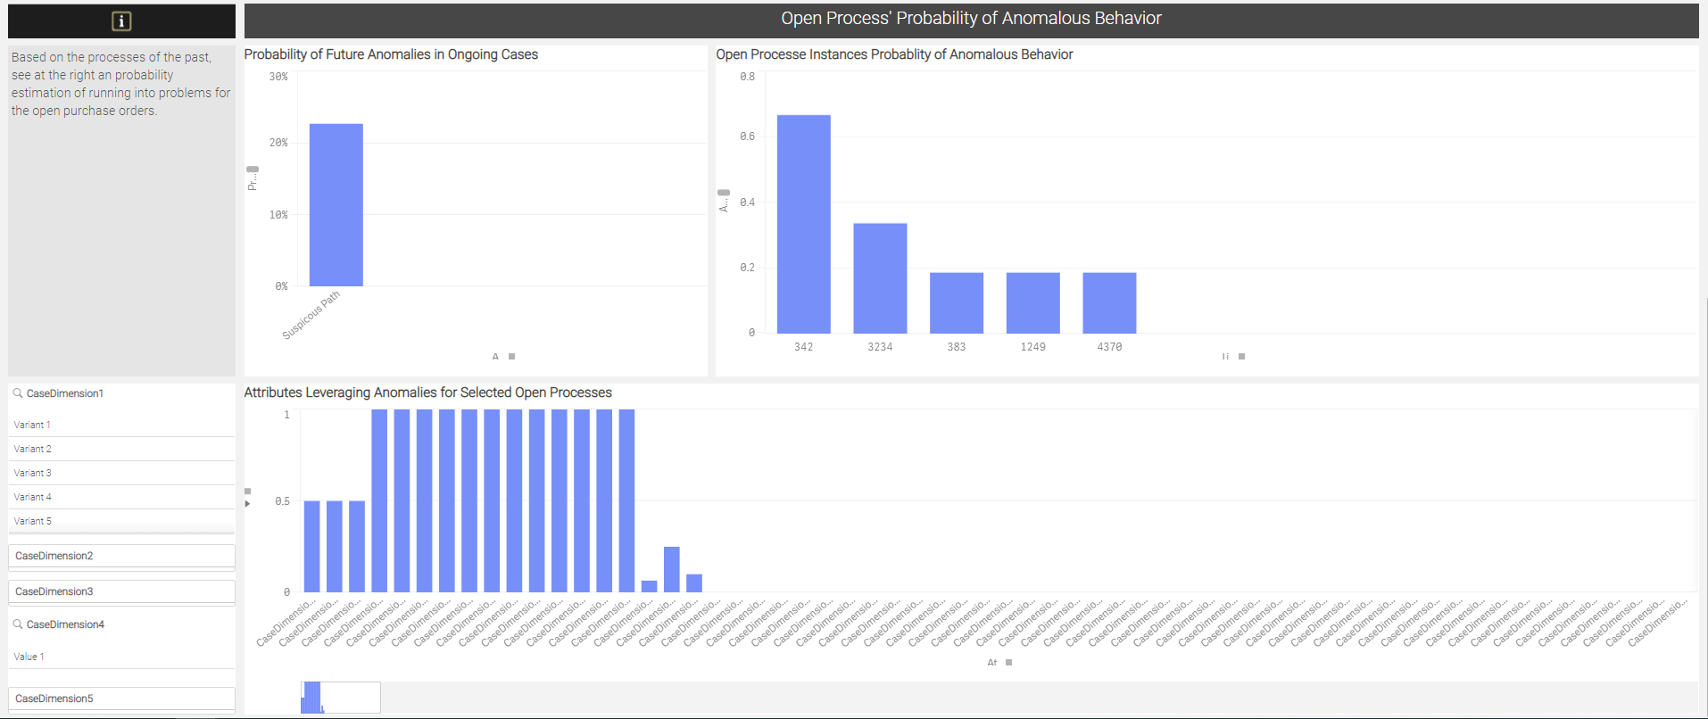Select Variant 3 in the CaseDimension1 list
This screenshot has height=719, width=1708.
pyautogui.click(x=121, y=473)
